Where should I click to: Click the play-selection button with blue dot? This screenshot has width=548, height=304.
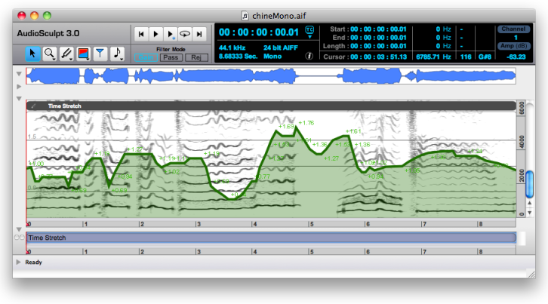tap(170, 34)
